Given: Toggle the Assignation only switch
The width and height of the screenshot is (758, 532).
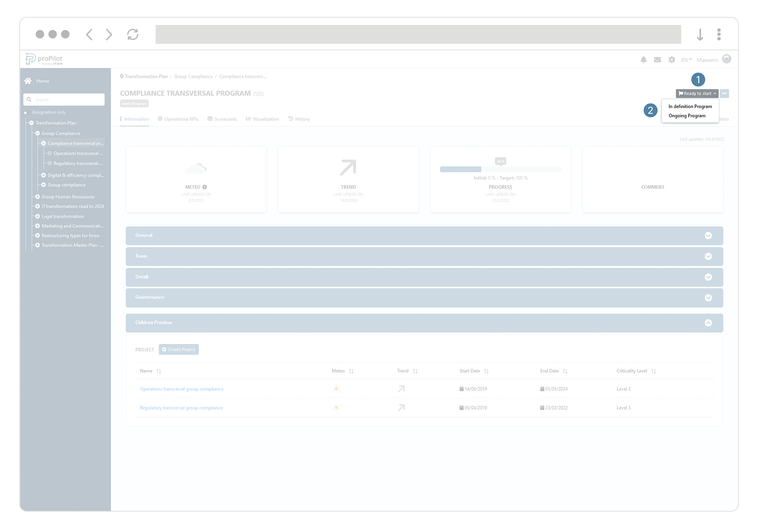Looking at the screenshot, I should pos(26,113).
